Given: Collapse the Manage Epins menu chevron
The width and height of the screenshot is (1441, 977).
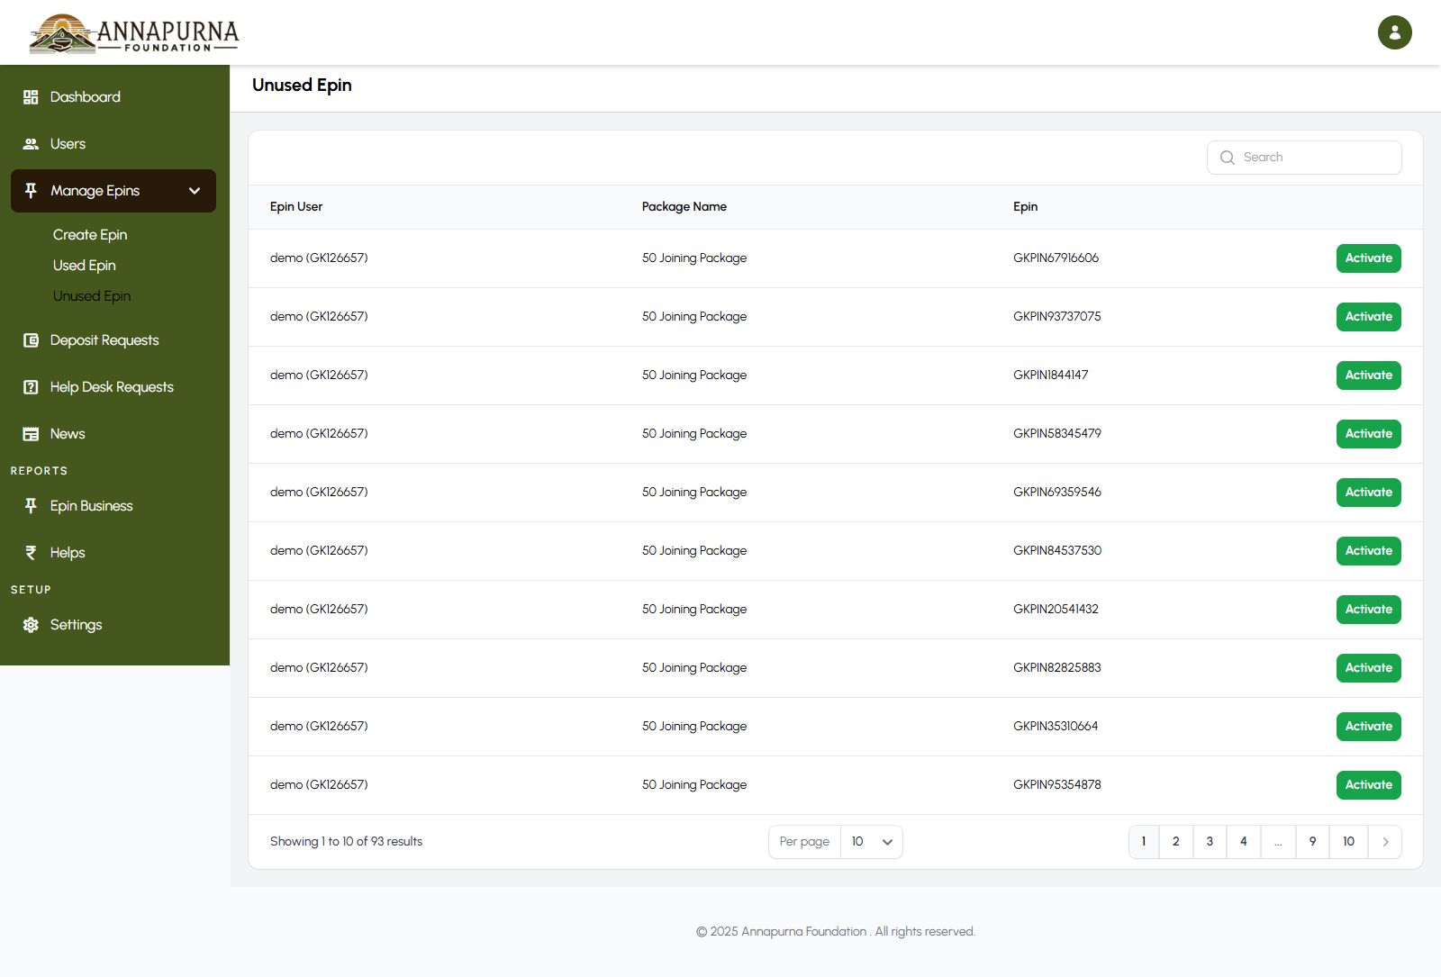Looking at the screenshot, I should [195, 191].
